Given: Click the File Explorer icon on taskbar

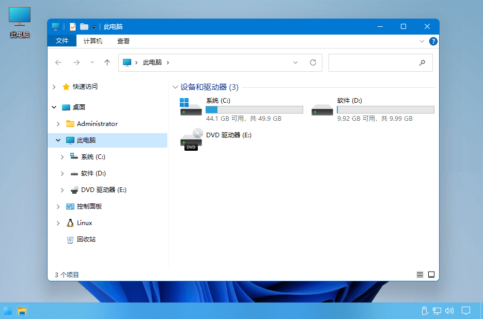Looking at the screenshot, I should tap(21, 310).
